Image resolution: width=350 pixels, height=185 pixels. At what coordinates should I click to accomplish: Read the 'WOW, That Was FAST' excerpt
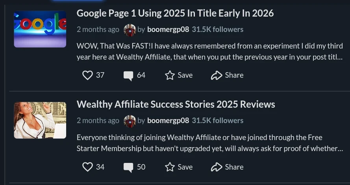pyautogui.click(x=209, y=51)
